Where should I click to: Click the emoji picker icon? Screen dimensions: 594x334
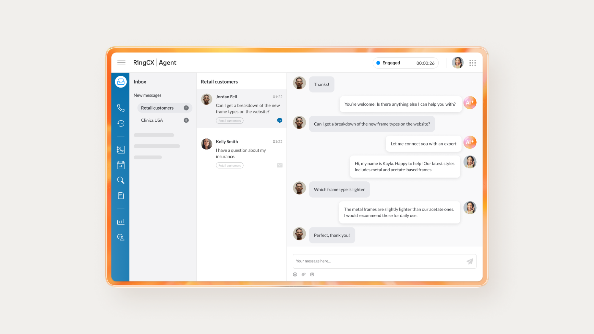pos(295,274)
